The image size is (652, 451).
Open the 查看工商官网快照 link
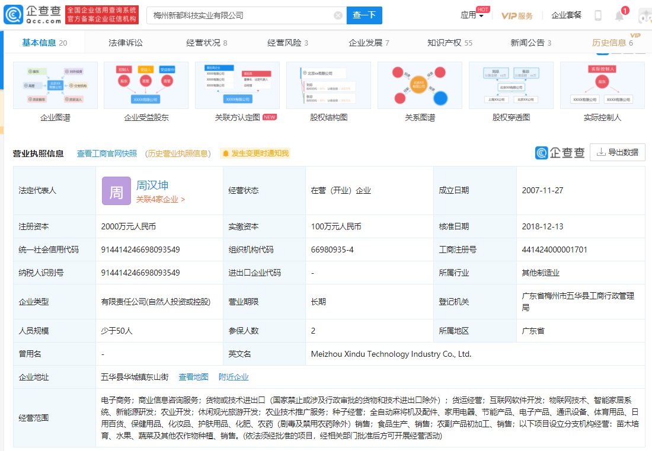click(107, 154)
